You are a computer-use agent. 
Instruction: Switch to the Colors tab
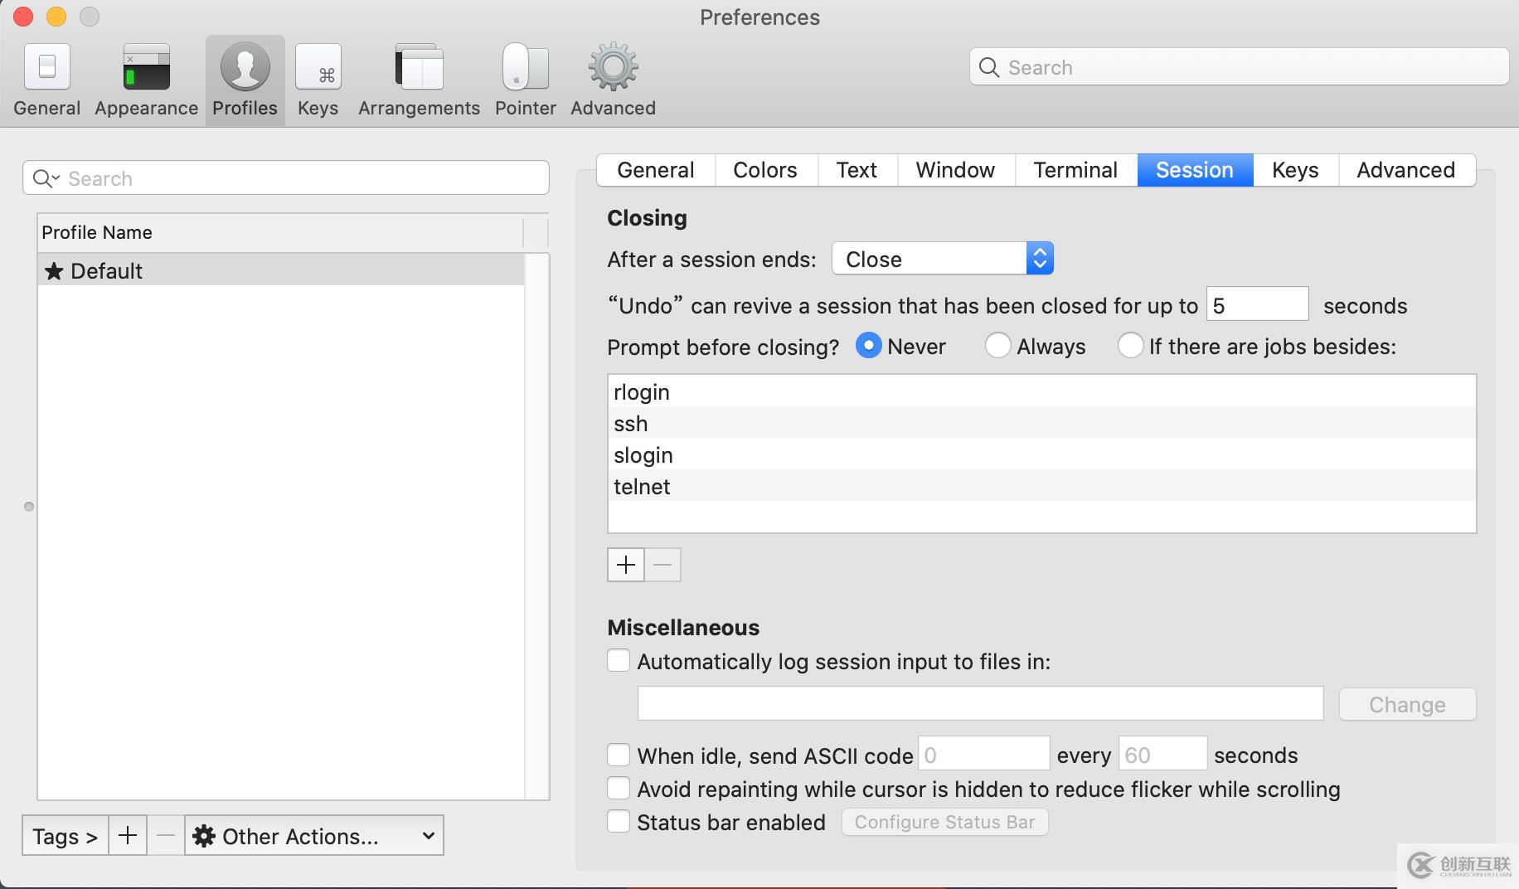pyautogui.click(x=764, y=170)
